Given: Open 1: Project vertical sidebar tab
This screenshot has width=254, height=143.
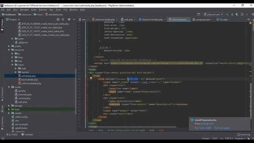Looking at the screenshot, I should click(x=2, y=25).
